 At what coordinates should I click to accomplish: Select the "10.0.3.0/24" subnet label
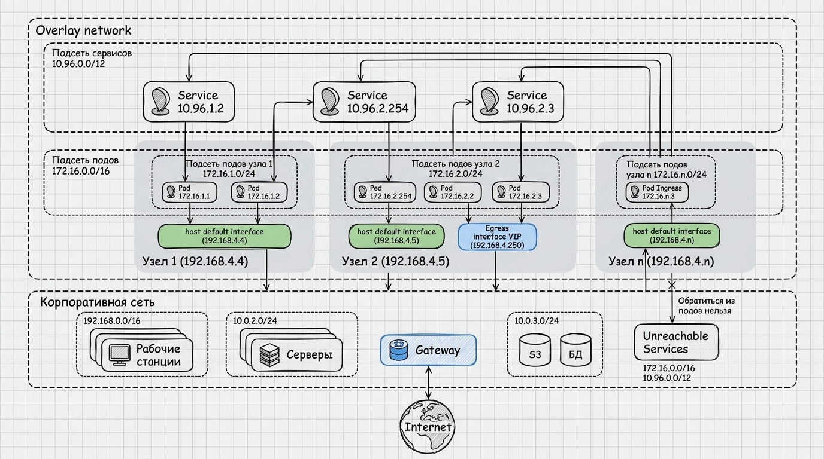click(537, 321)
